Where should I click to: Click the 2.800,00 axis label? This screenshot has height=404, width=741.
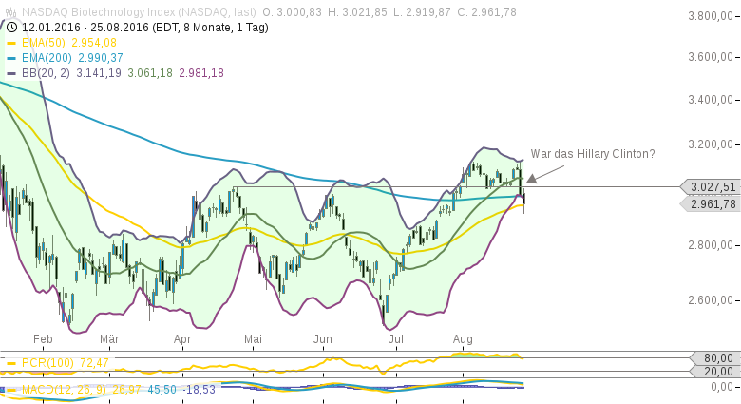(711, 245)
